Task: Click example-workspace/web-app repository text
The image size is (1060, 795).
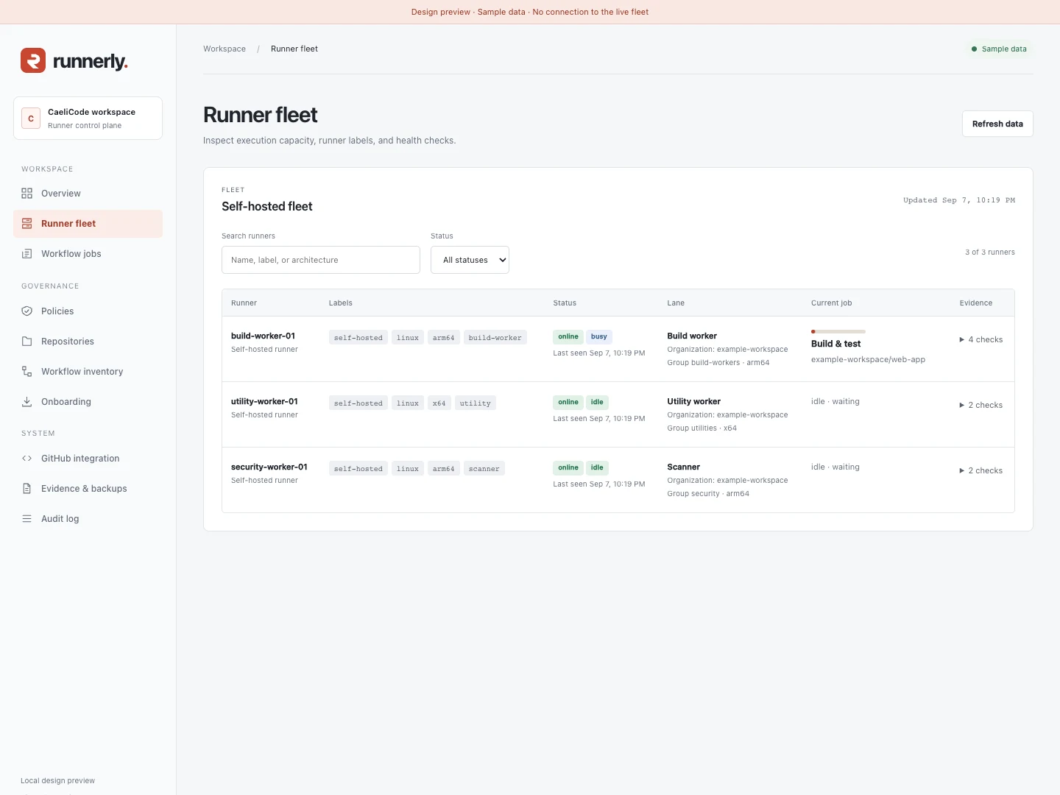Action: pyautogui.click(x=868, y=359)
